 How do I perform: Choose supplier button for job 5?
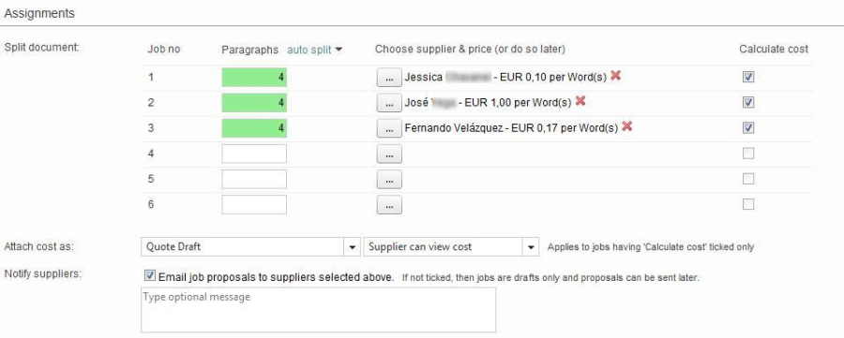click(x=389, y=180)
